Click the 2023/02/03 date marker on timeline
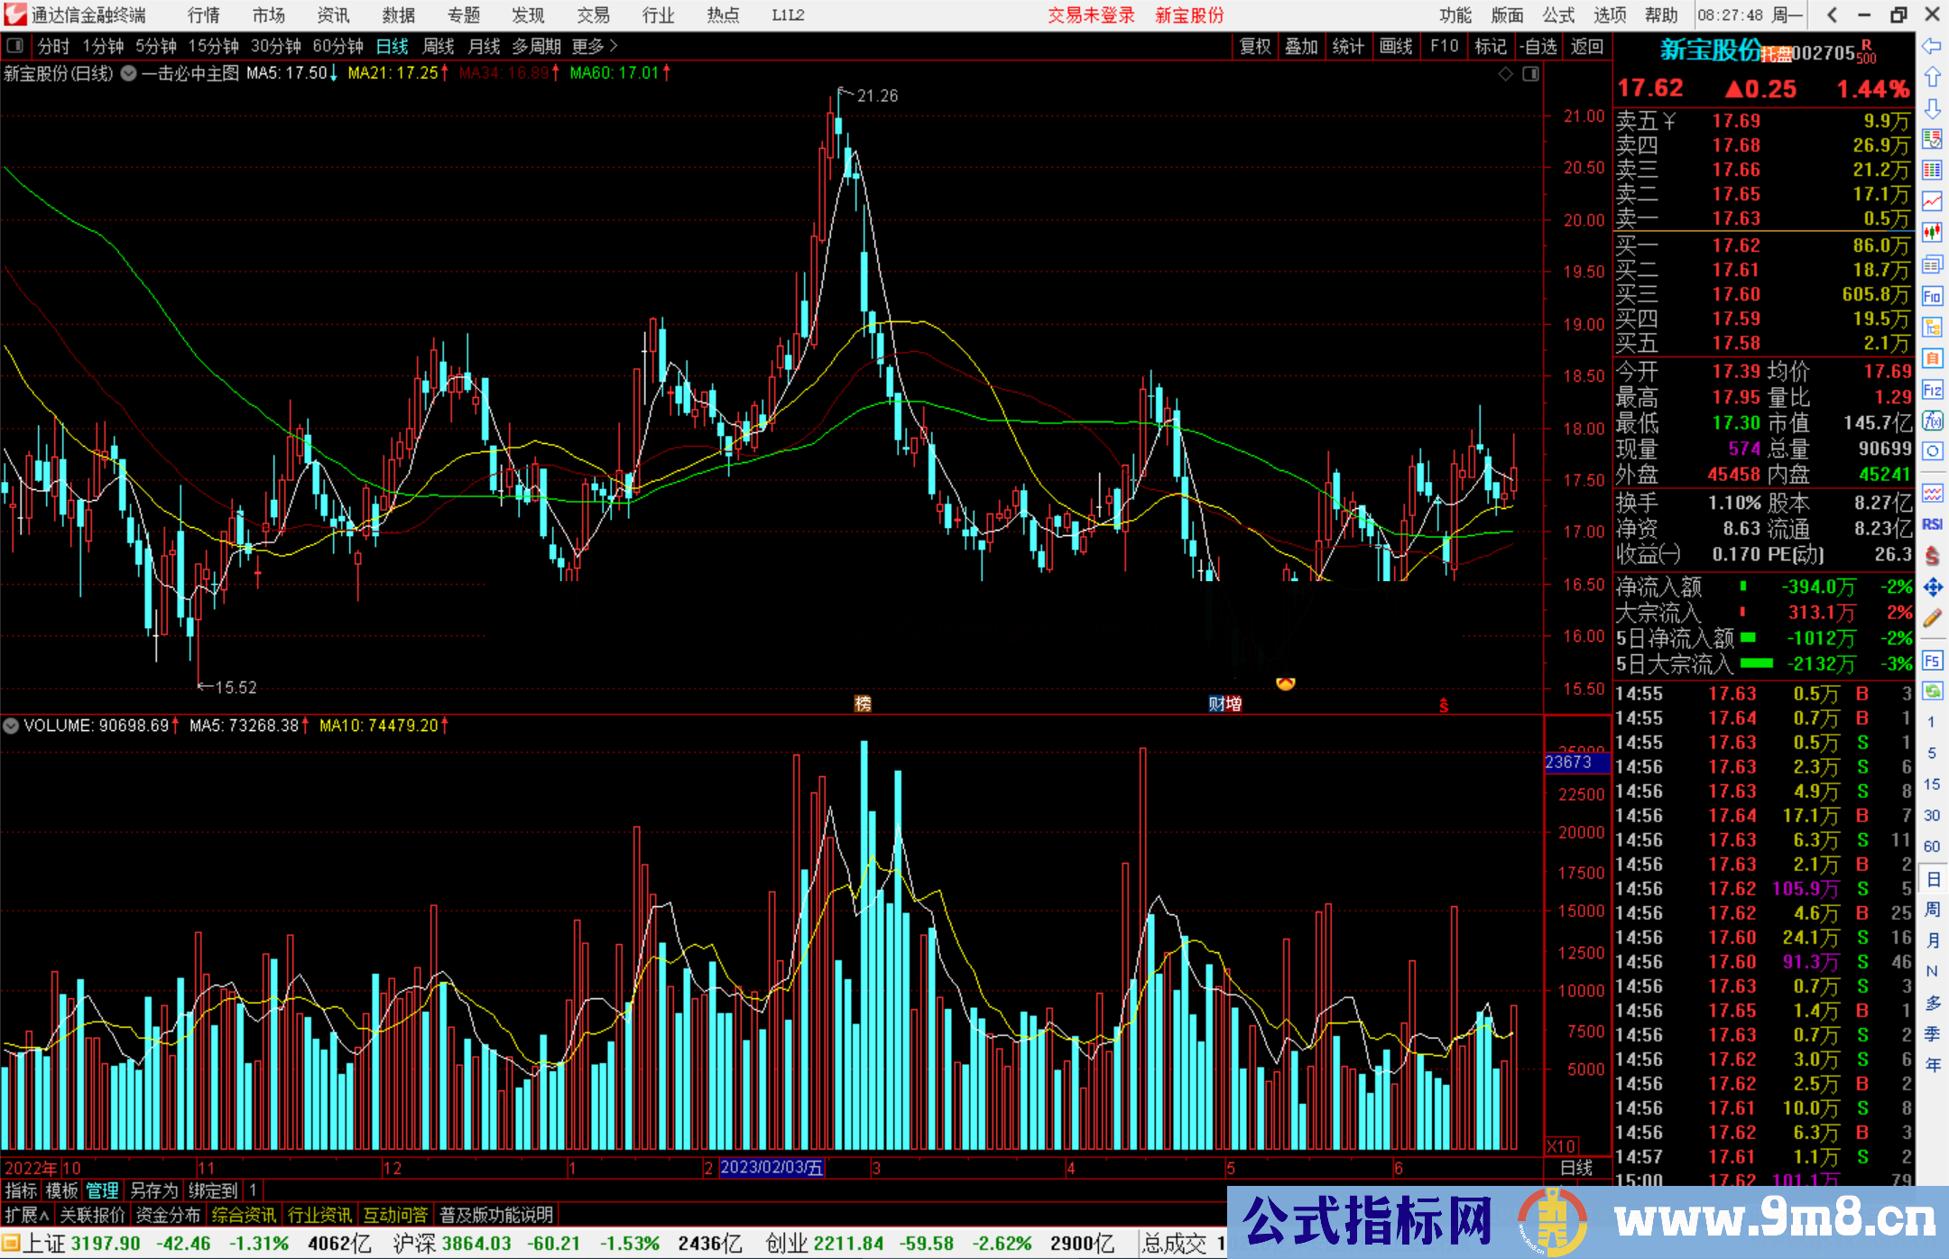The width and height of the screenshot is (1949, 1259). (x=771, y=1168)
